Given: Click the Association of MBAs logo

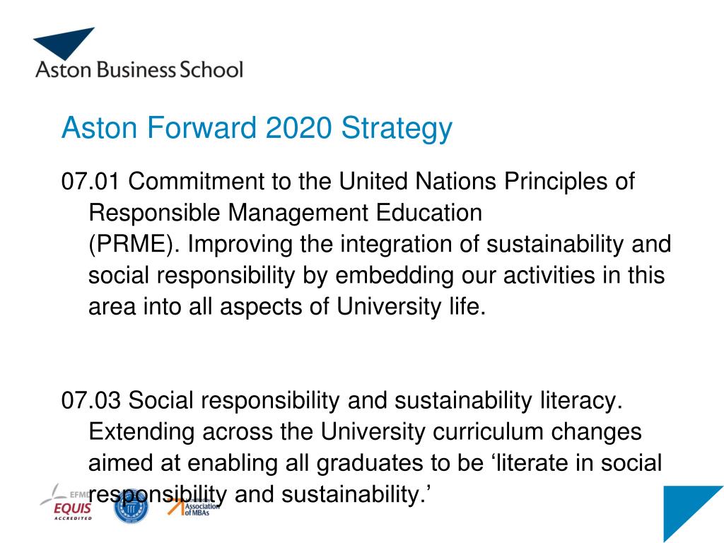Looking at the screenshot, I should (x=194, y=507).
